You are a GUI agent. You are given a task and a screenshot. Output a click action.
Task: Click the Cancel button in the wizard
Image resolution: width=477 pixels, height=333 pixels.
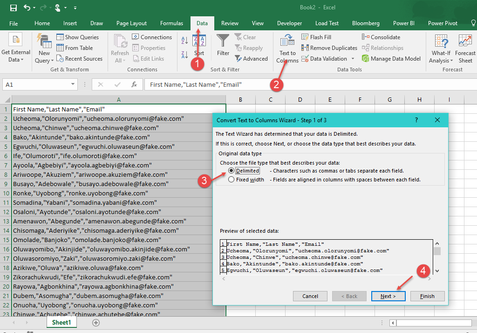coord(310,296)
